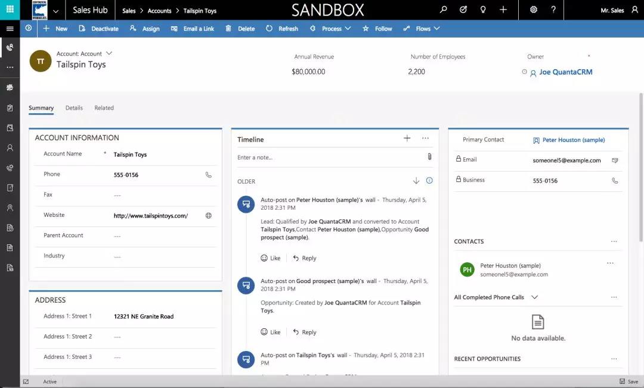
Task: Open website globe icon next to URL
Action: pos(208,216)
